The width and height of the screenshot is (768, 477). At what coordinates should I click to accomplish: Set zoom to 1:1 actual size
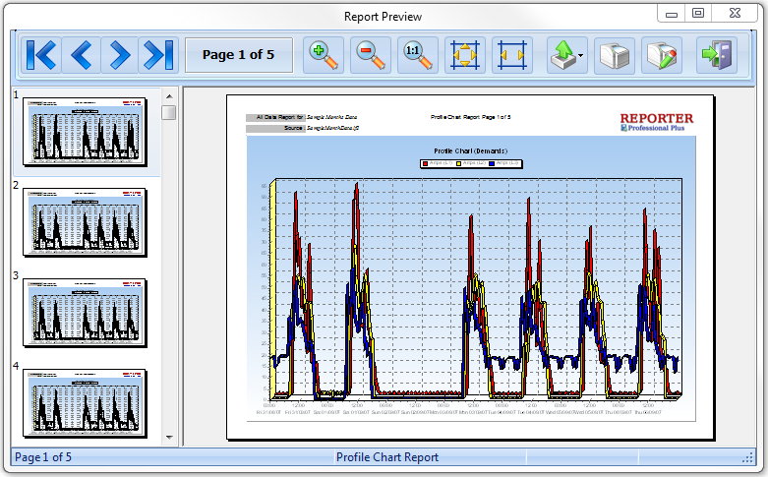pyautogui.click(x=418, y=55)
